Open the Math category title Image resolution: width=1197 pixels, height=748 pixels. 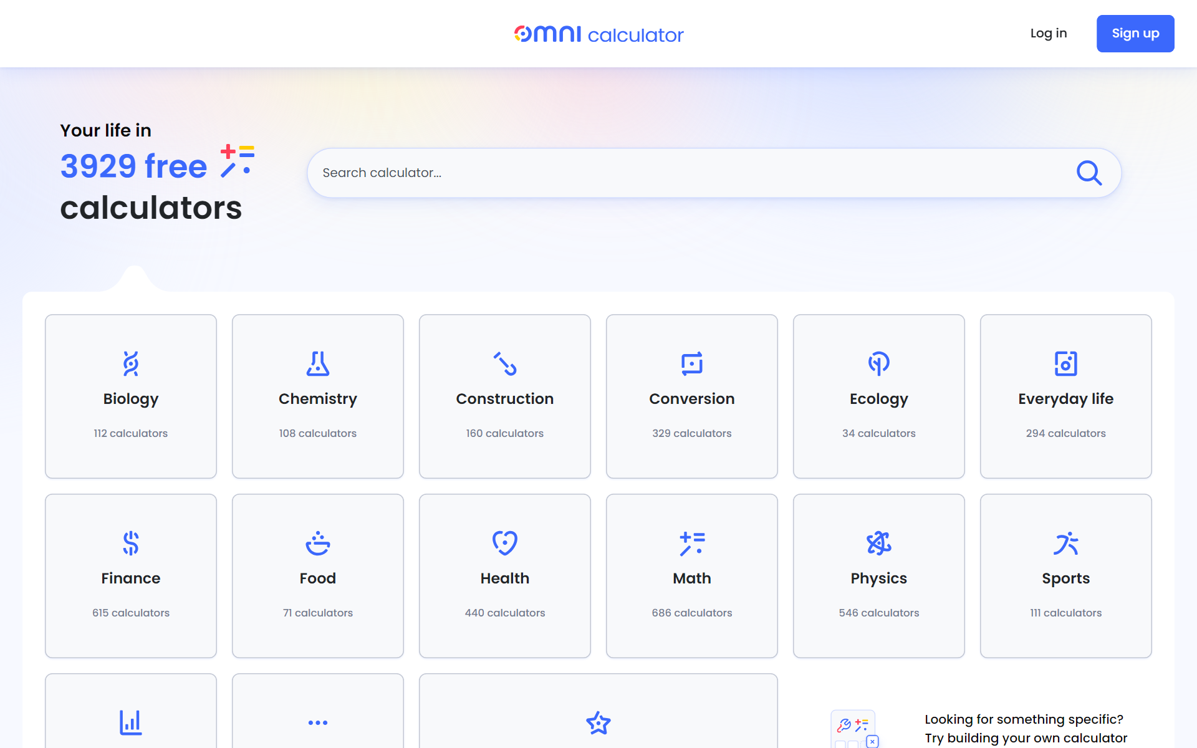pos(692,578)
